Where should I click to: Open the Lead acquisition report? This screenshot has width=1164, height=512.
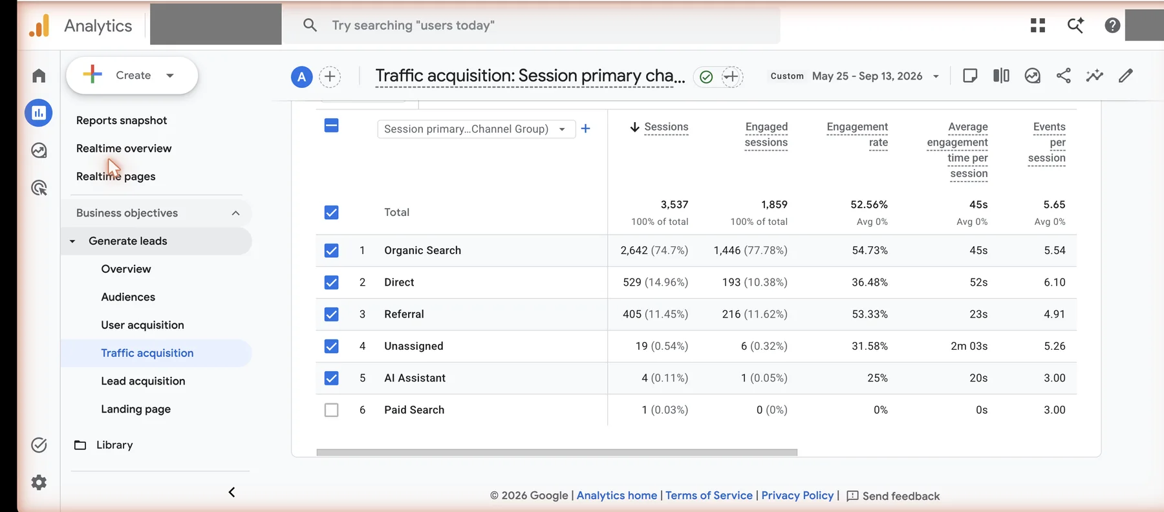pyautogui.click(x=143, y=381)
